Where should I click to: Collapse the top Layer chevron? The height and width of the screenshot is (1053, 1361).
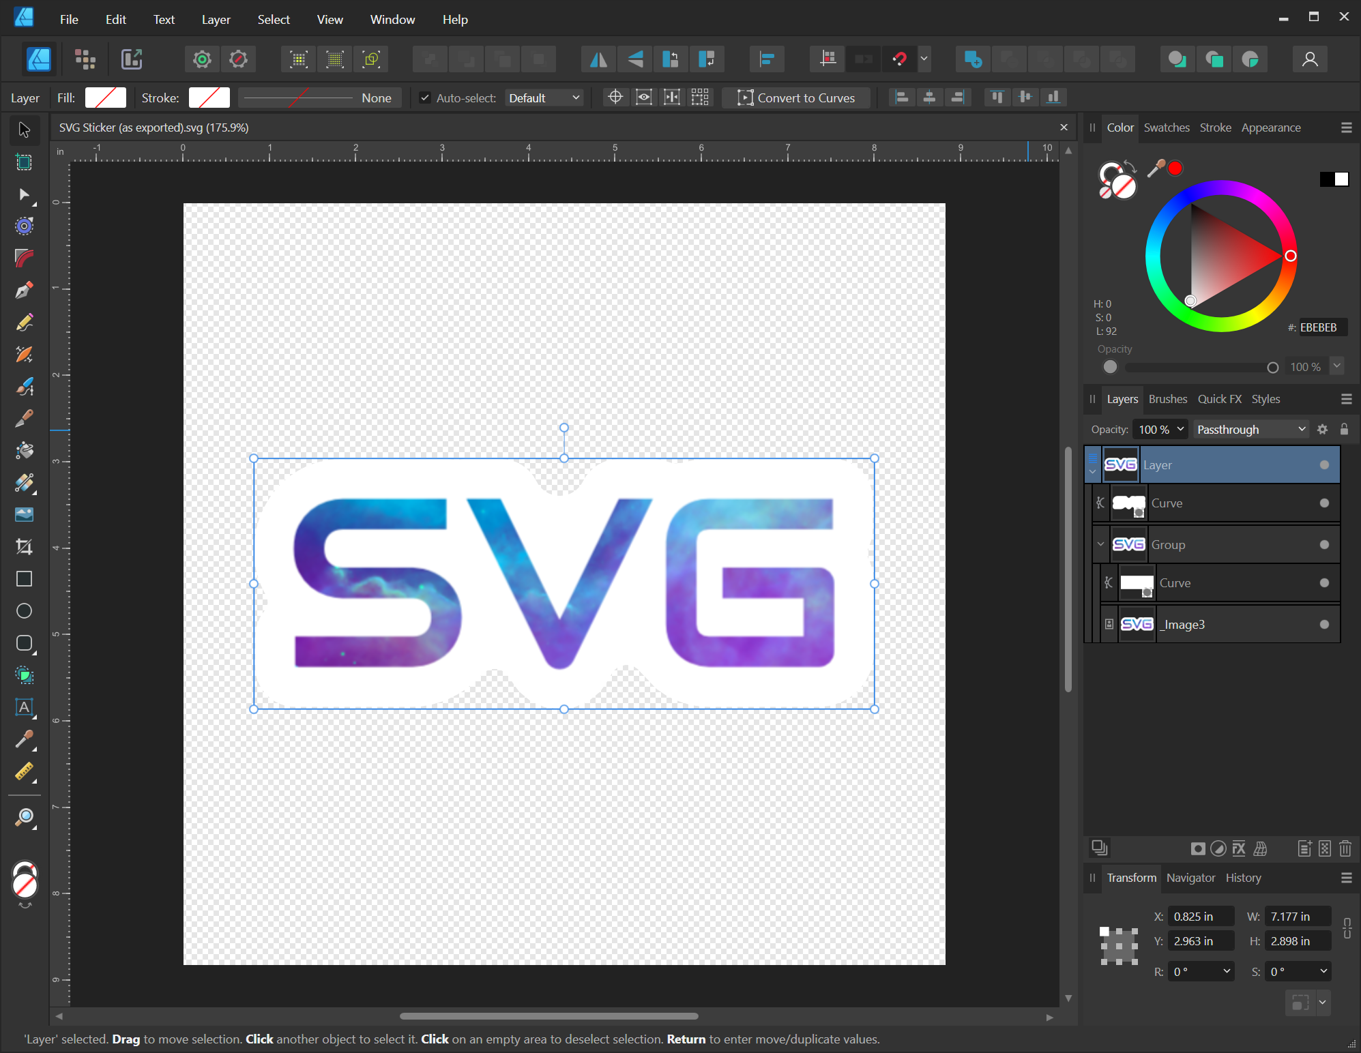[x=1092, y=472]
